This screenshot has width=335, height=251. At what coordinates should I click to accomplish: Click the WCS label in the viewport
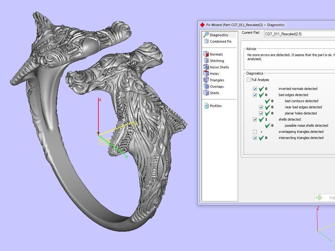(104, 142)
